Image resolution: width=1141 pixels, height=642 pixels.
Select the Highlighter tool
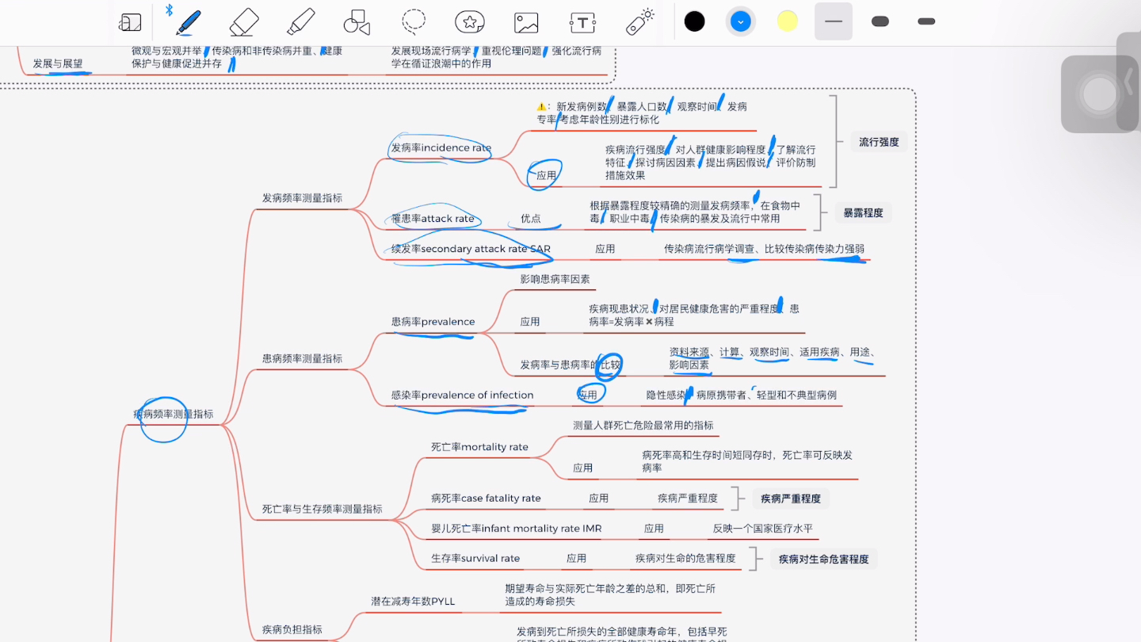point(300,21)
